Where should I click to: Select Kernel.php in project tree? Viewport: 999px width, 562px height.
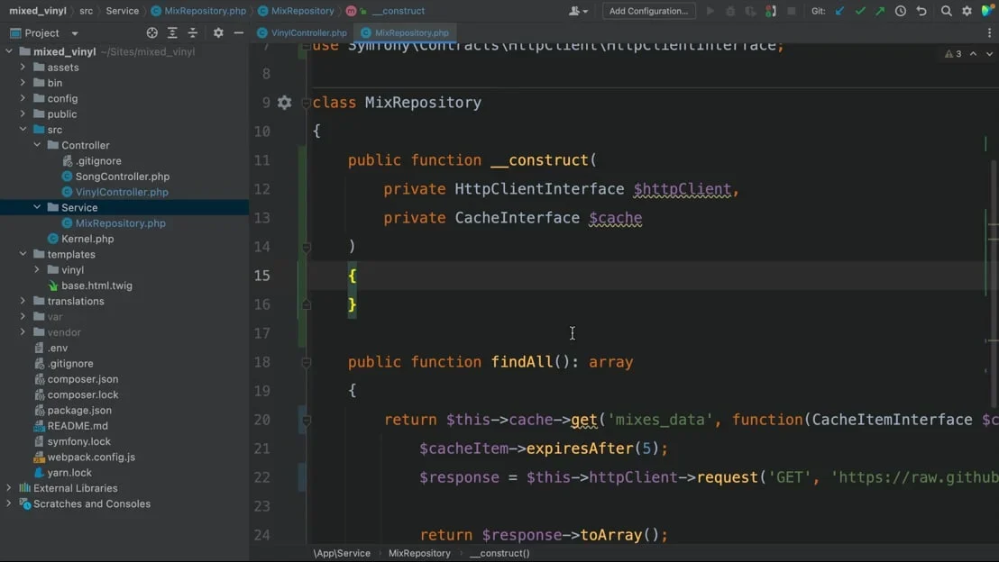point(87,239)
